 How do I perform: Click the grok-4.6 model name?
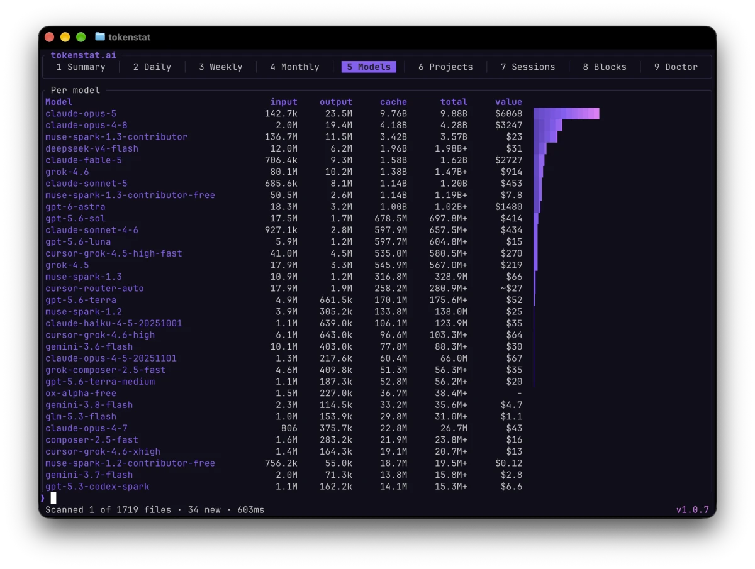coord(67,172)
